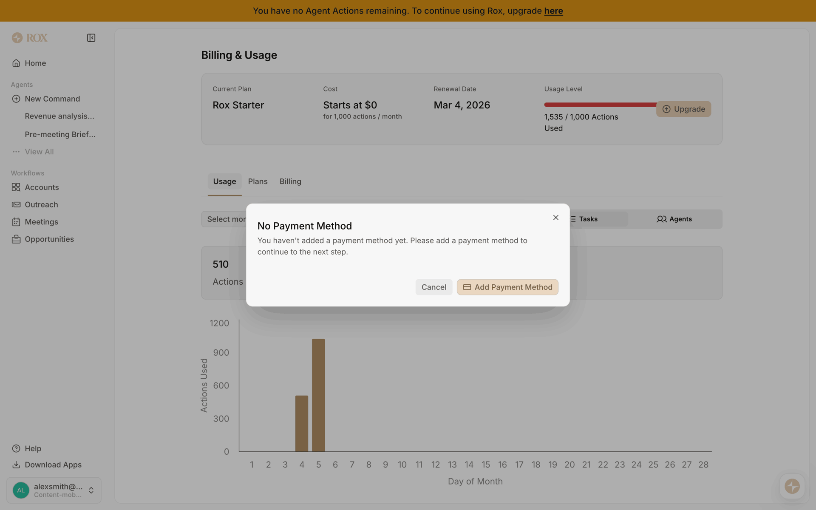
Task: Open Pre-meeting Brief command
Action: pos(60,134)
